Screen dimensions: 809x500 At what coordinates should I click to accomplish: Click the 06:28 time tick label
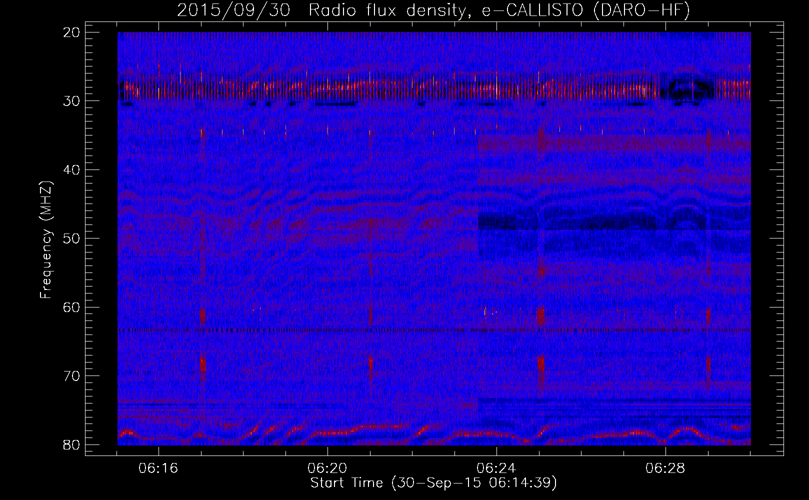point(665,468)
